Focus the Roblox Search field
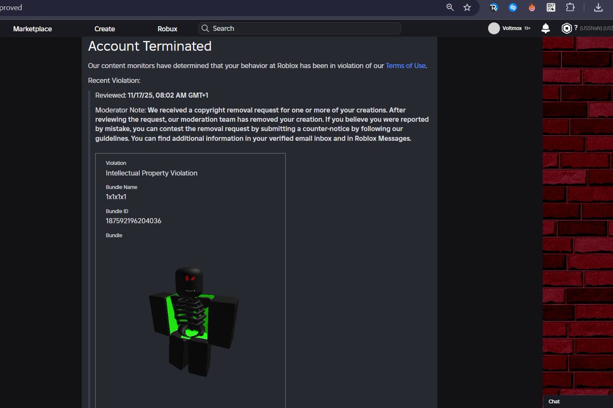The image size is (613, 408). coord(299,29)
